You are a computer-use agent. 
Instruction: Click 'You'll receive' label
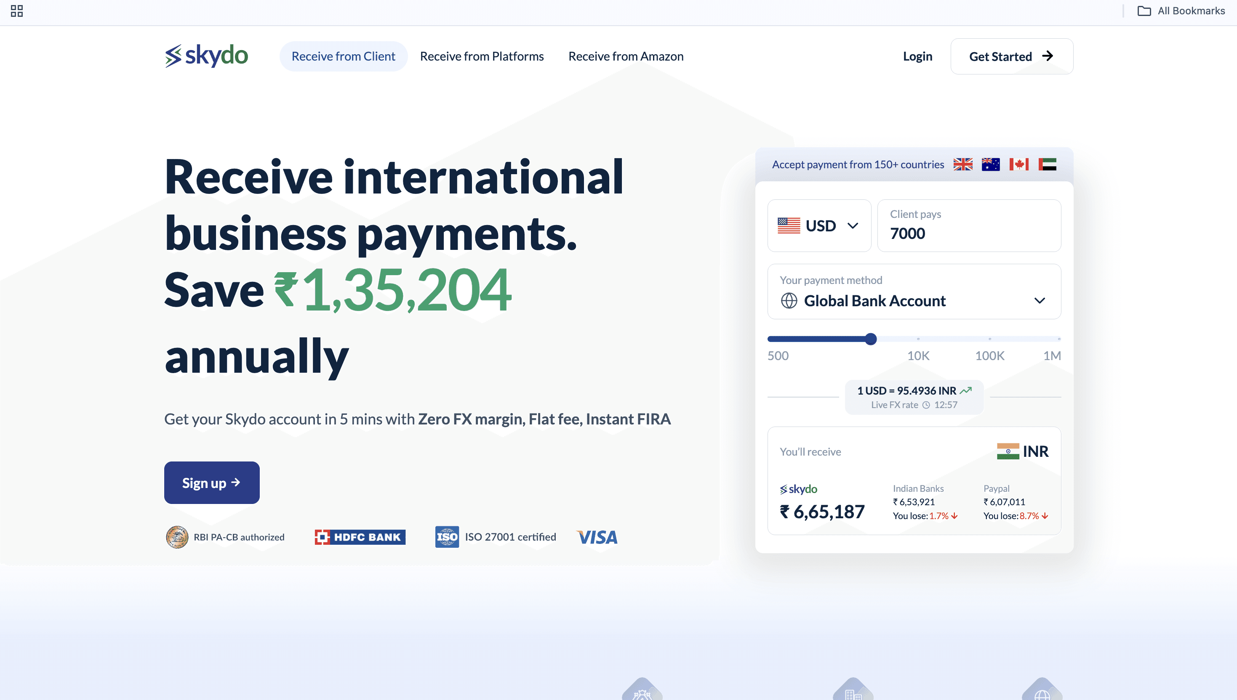(810, 451)
